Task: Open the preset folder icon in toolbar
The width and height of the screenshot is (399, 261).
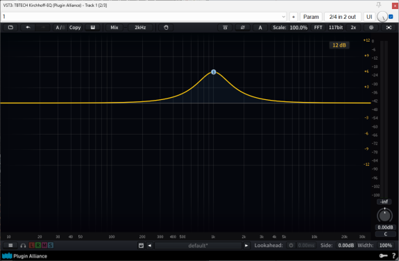Action: coord(10,28)
